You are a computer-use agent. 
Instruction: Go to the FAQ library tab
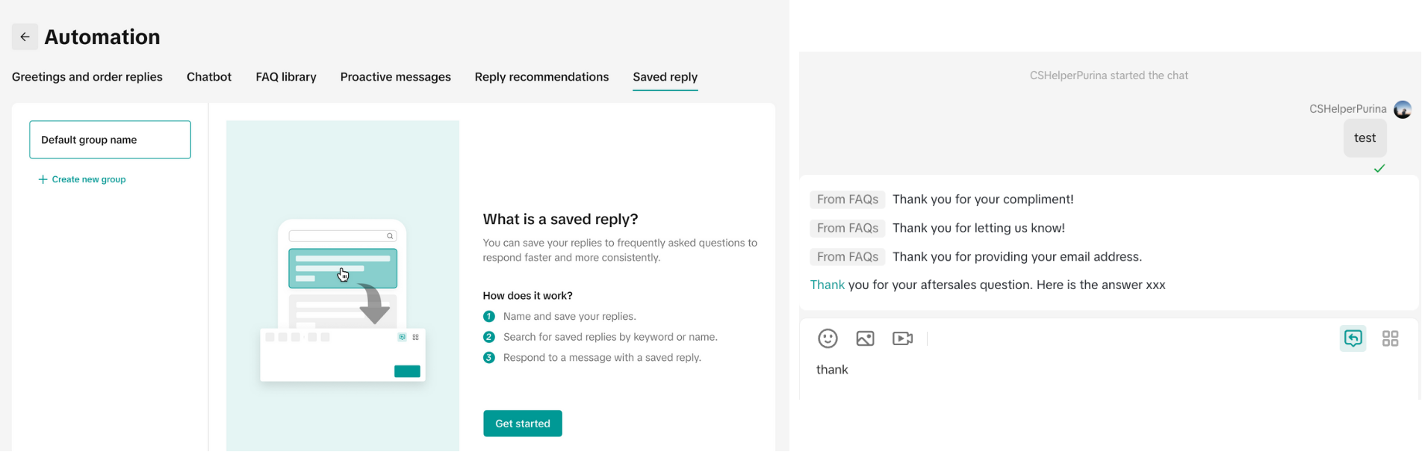[286, 77]
